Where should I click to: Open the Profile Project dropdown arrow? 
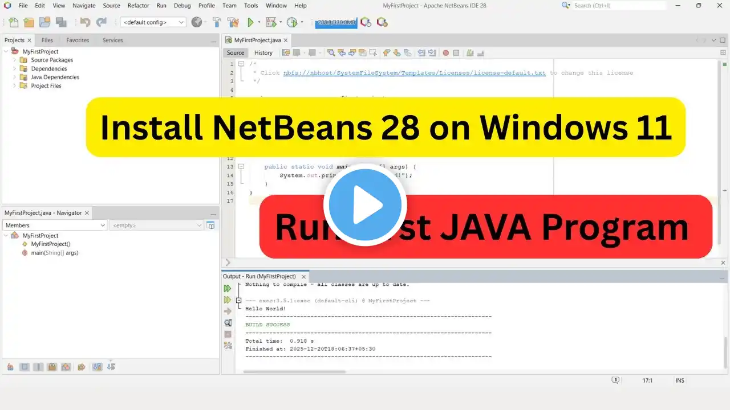pyautogui.click(x=302, y=22)
